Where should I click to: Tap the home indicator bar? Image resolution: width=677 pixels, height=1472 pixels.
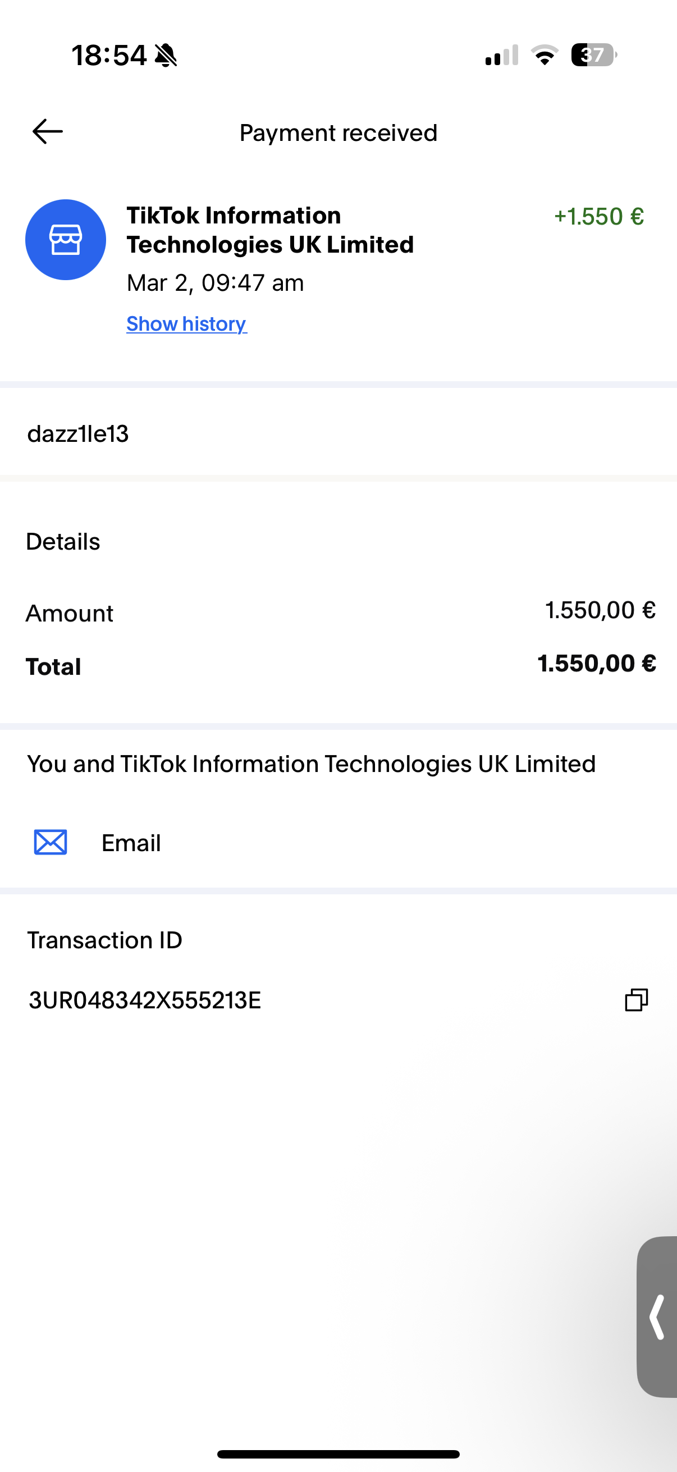pyautogui.click(x=338, y=1453)
